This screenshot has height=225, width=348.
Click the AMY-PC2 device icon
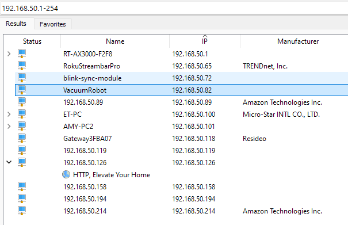pyautogui.click(x=22, y=126)
